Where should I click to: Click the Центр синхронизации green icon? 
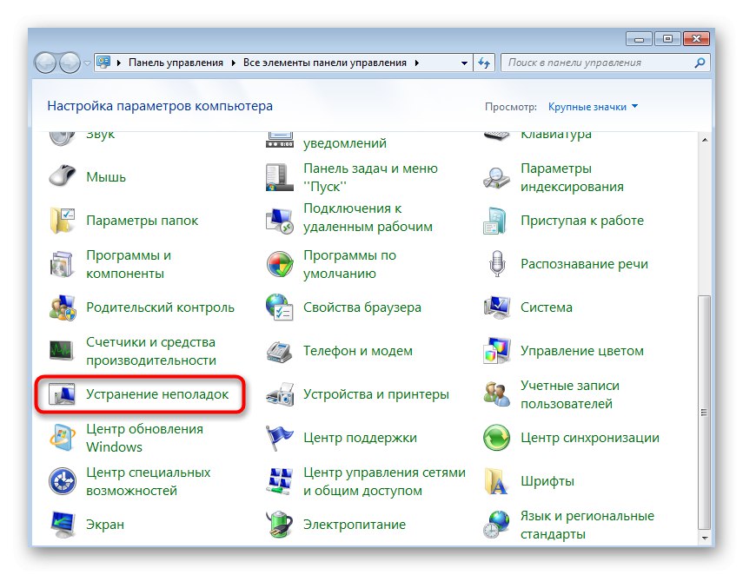point(496,438)
